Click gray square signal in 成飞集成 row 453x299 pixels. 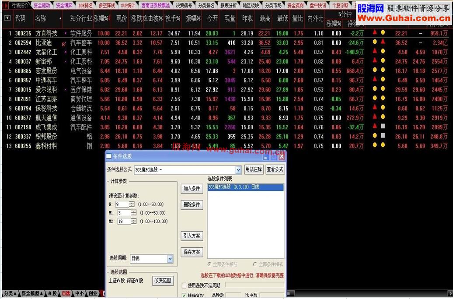click(383, 126)
